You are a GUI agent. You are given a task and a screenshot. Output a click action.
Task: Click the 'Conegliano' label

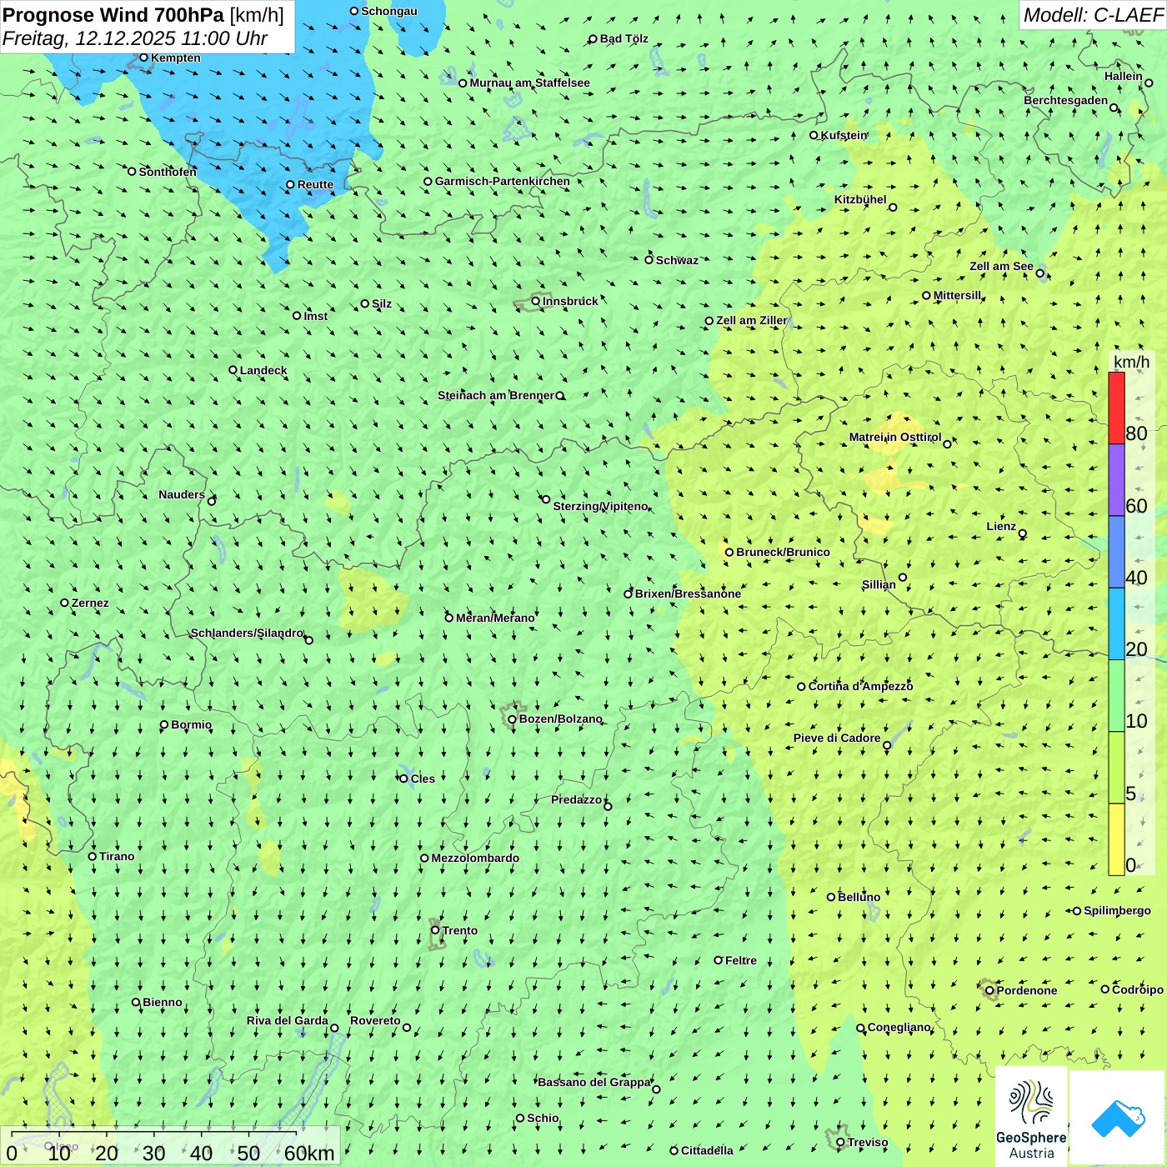(x=899, y=1027)
